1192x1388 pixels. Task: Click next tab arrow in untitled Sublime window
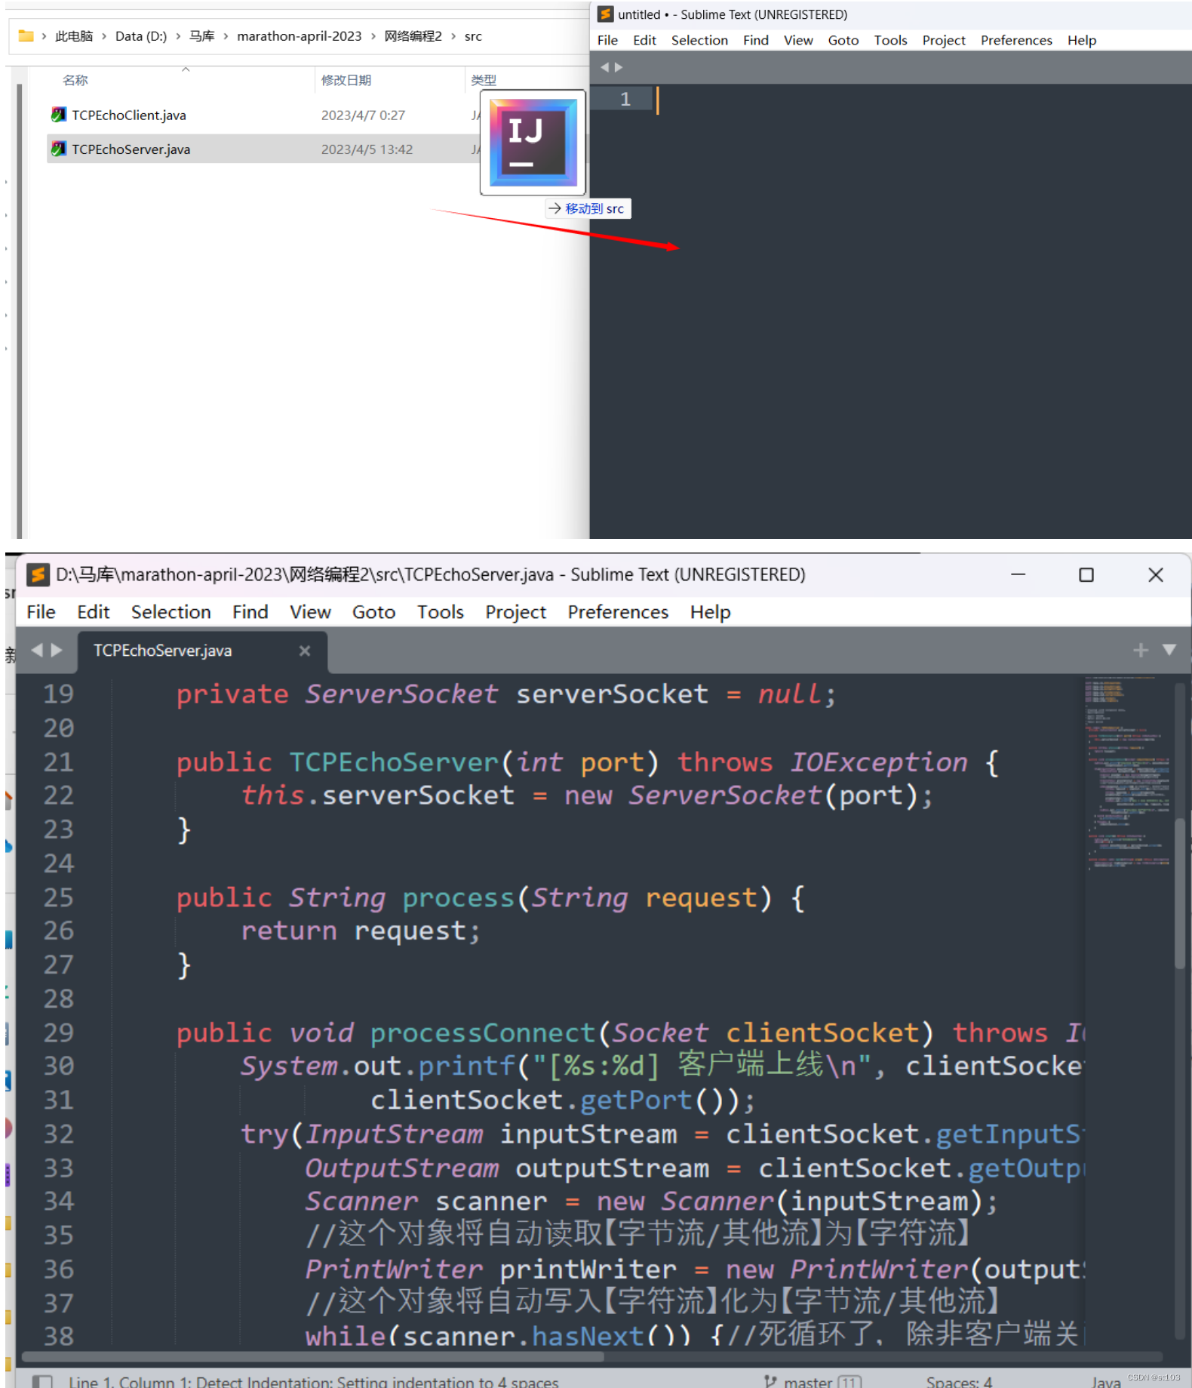coord(619,67)
